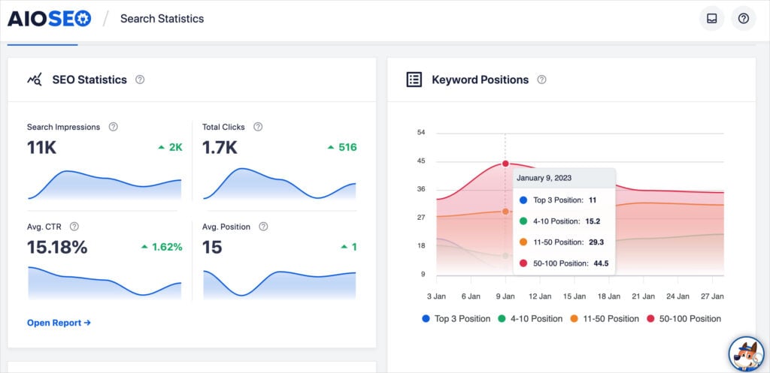
Task: Click the Total Clicks sparkline chart
Action: pyautogui.click(x=280, y=184)
